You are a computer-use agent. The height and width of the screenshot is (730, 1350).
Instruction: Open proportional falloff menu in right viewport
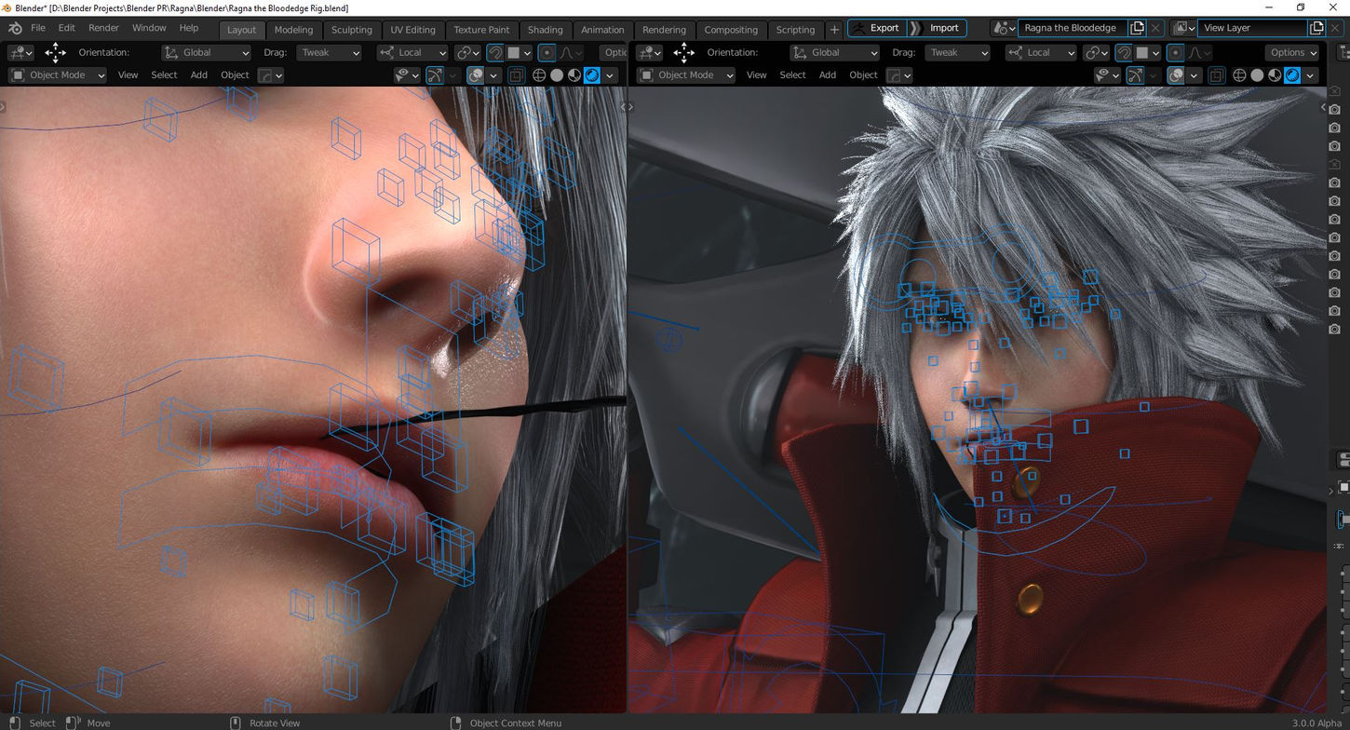(1199, 52)
